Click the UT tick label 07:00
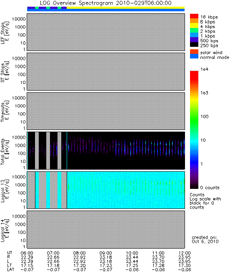 [53, 253]
